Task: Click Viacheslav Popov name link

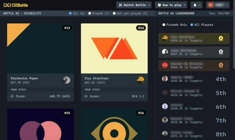Action: coord(24,78)
